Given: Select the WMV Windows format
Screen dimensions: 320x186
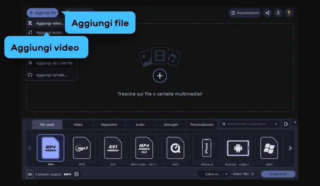Looking at the screenshot, I should [269, 148].
